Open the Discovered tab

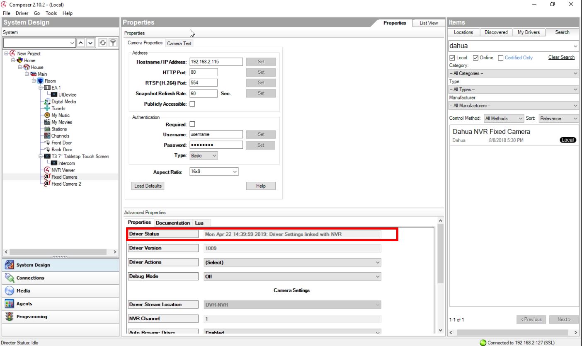496,32
